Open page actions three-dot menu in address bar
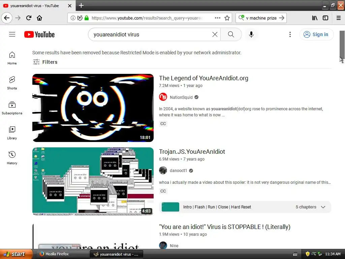Screen dimensions: 345x259 [217, 18]
